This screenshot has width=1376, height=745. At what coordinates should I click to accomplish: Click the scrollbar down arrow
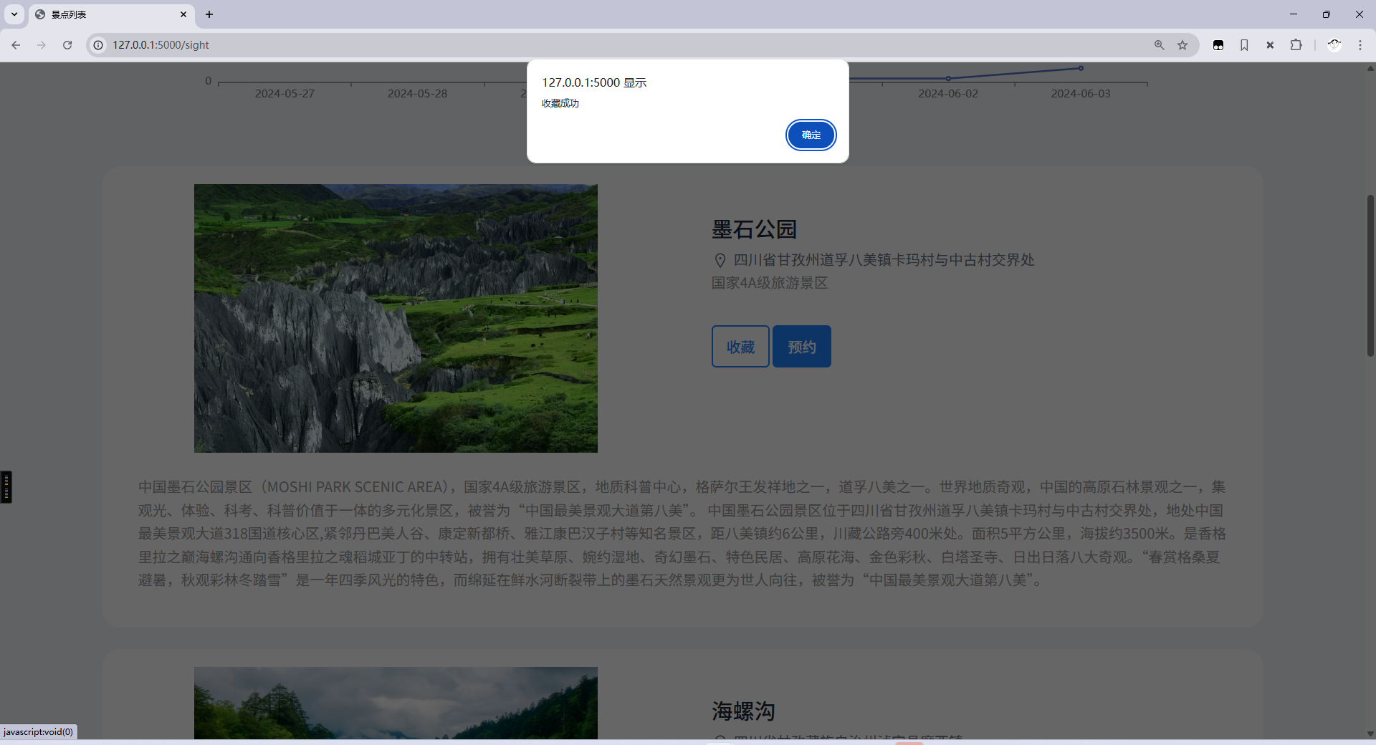[x=1370, y=734]
